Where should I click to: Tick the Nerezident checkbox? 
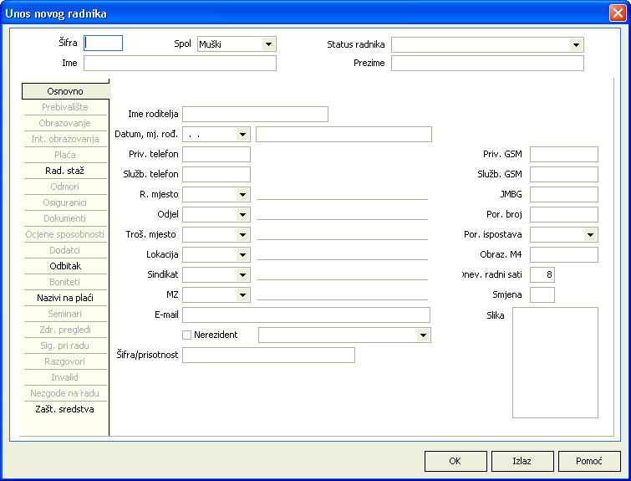[187, 335]
